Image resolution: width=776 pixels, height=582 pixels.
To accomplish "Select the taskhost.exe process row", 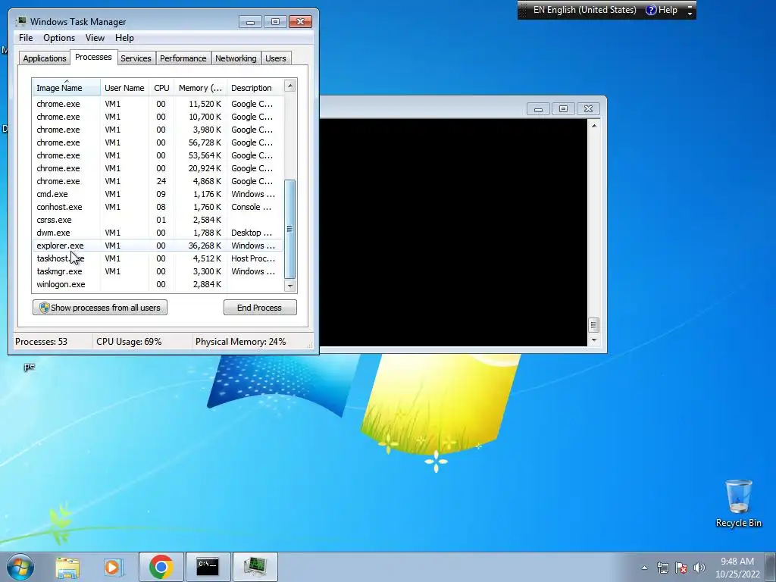I will click(x=158, y=258).
